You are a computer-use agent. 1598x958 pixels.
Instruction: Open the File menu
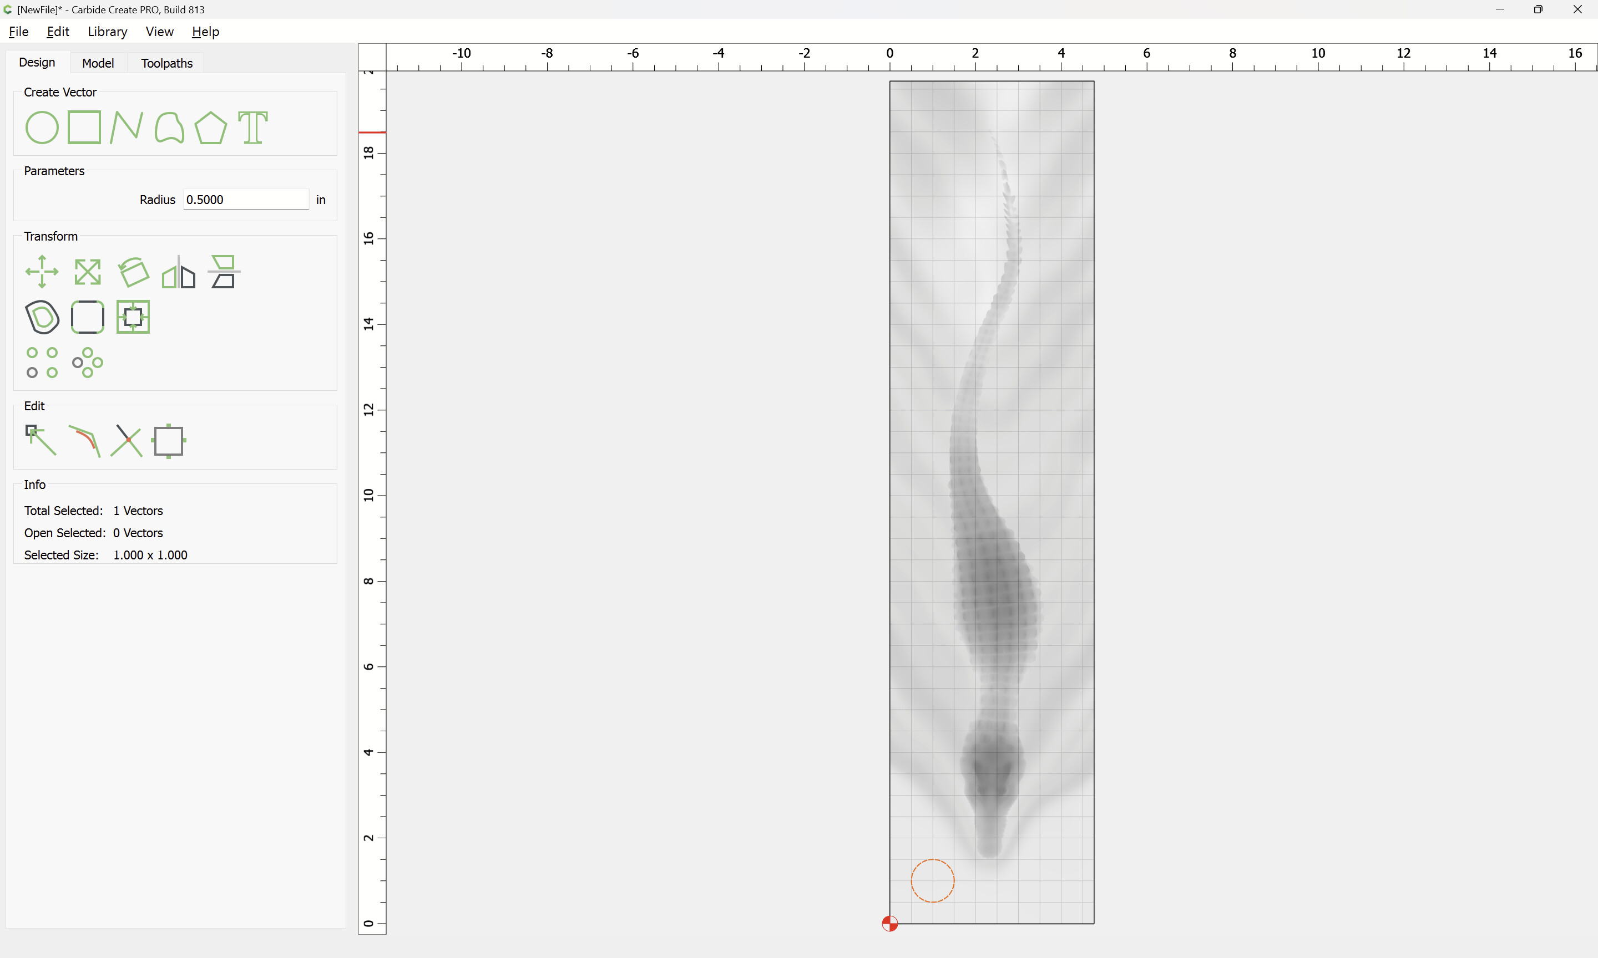19,32
